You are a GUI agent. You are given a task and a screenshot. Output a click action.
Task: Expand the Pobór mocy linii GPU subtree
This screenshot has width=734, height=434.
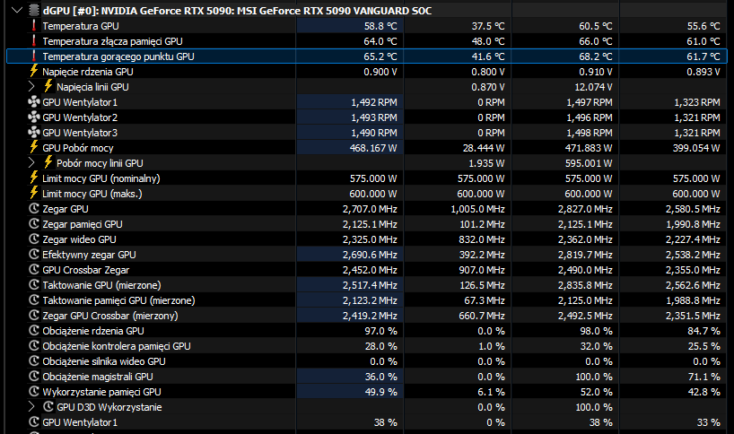coord(31,163)
